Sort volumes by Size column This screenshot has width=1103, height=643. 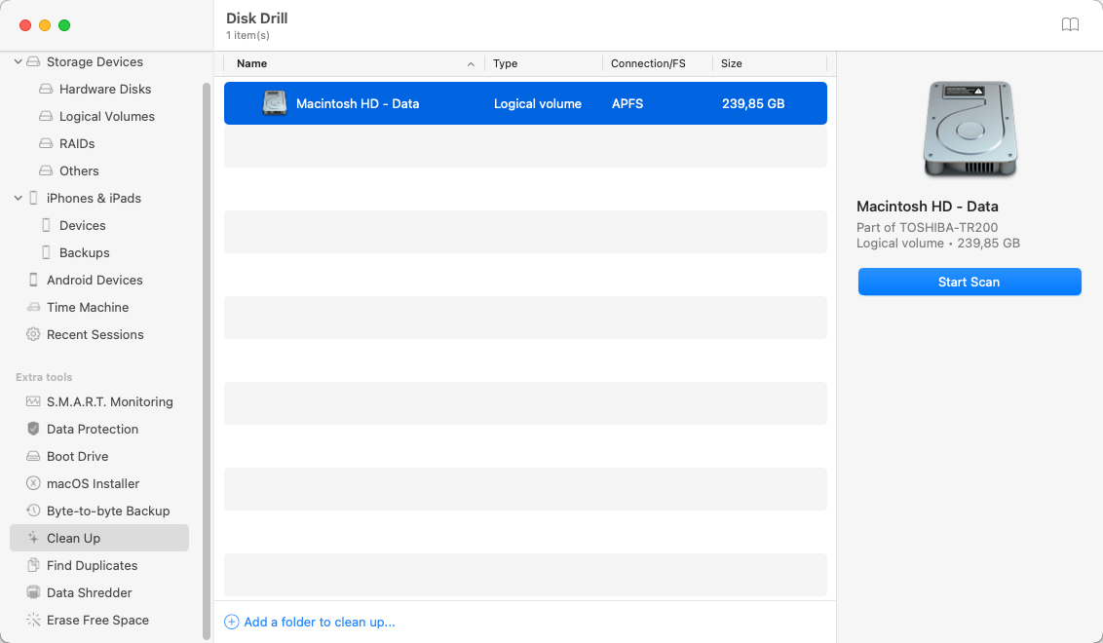coord(768,63)
